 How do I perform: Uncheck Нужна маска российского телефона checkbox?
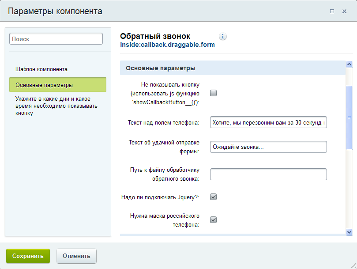214,220
